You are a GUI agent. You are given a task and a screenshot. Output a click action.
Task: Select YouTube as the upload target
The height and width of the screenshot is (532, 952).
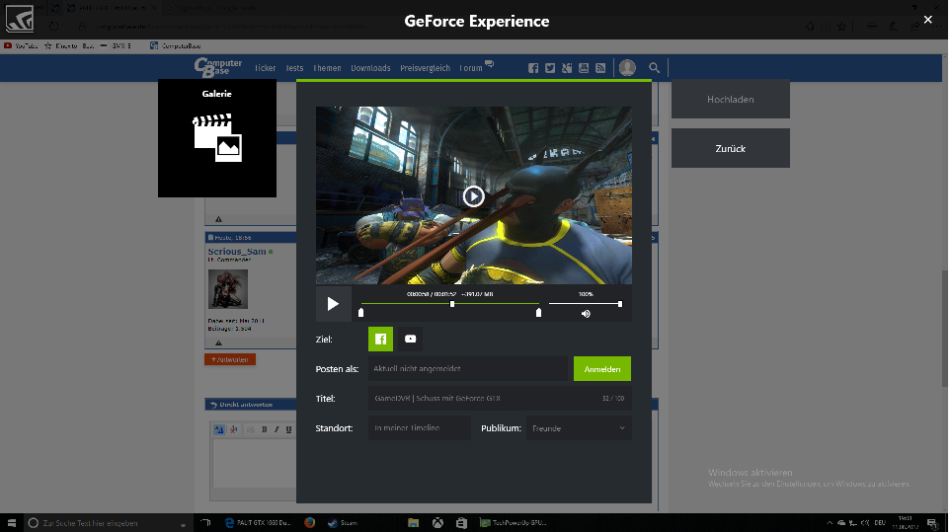[411, 340]
